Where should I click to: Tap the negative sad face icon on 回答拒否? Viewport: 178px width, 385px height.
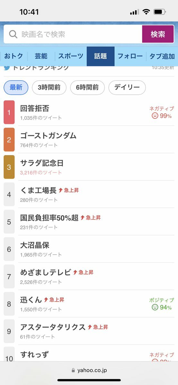click(155, 116)
